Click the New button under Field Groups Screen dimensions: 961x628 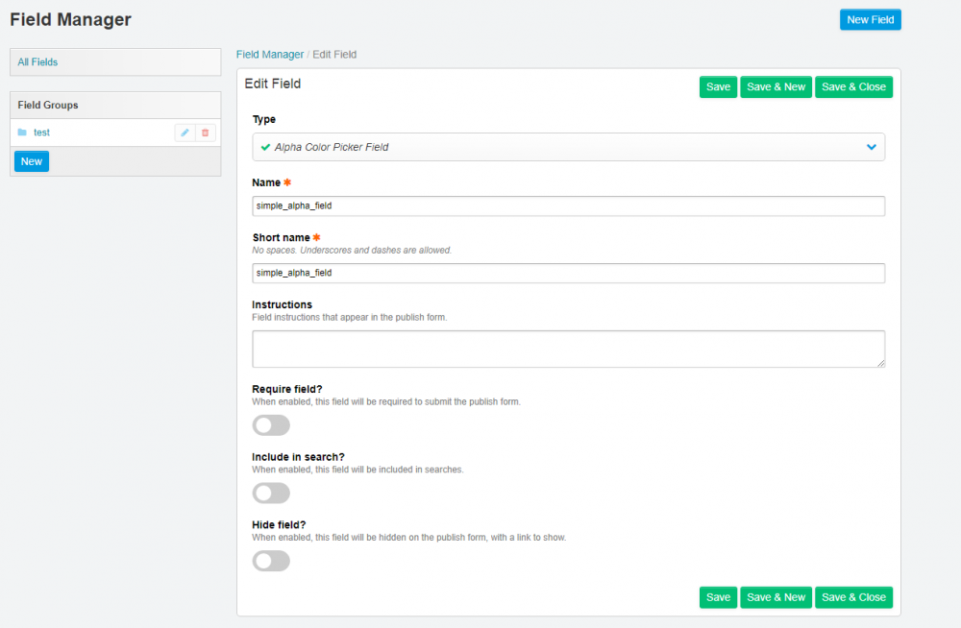coord(32,161)
